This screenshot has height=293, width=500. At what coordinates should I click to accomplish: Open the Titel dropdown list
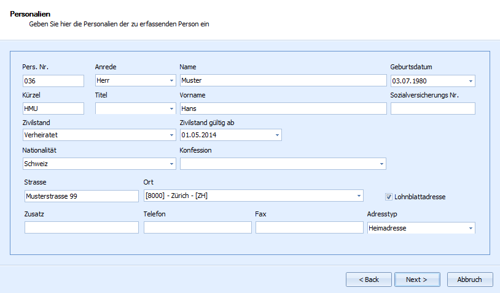point(171,108)
